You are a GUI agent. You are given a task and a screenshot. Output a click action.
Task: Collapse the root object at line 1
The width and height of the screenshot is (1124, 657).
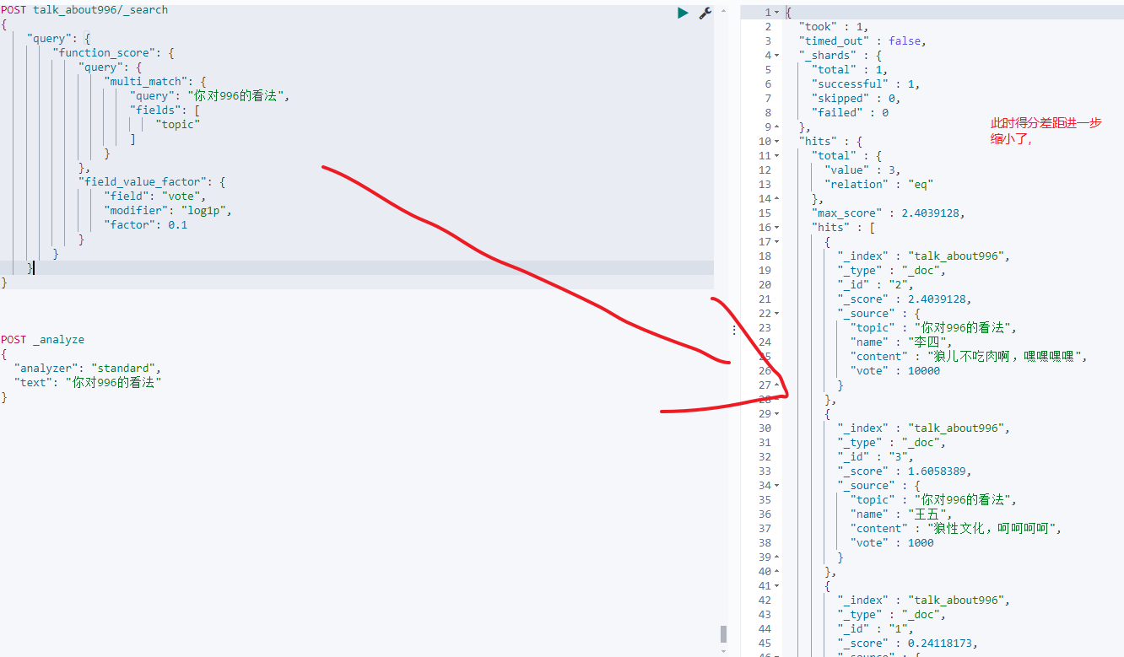pos(777,13)
